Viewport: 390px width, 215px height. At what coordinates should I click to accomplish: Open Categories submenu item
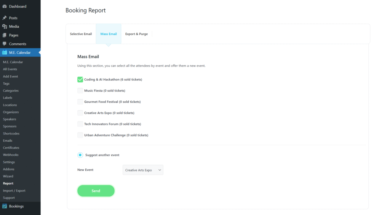[x=11, y=90]
